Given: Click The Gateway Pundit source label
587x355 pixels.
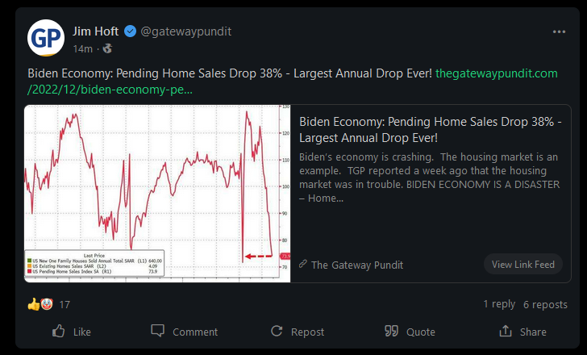Looking at the screenshot, I should click(356, 265).
